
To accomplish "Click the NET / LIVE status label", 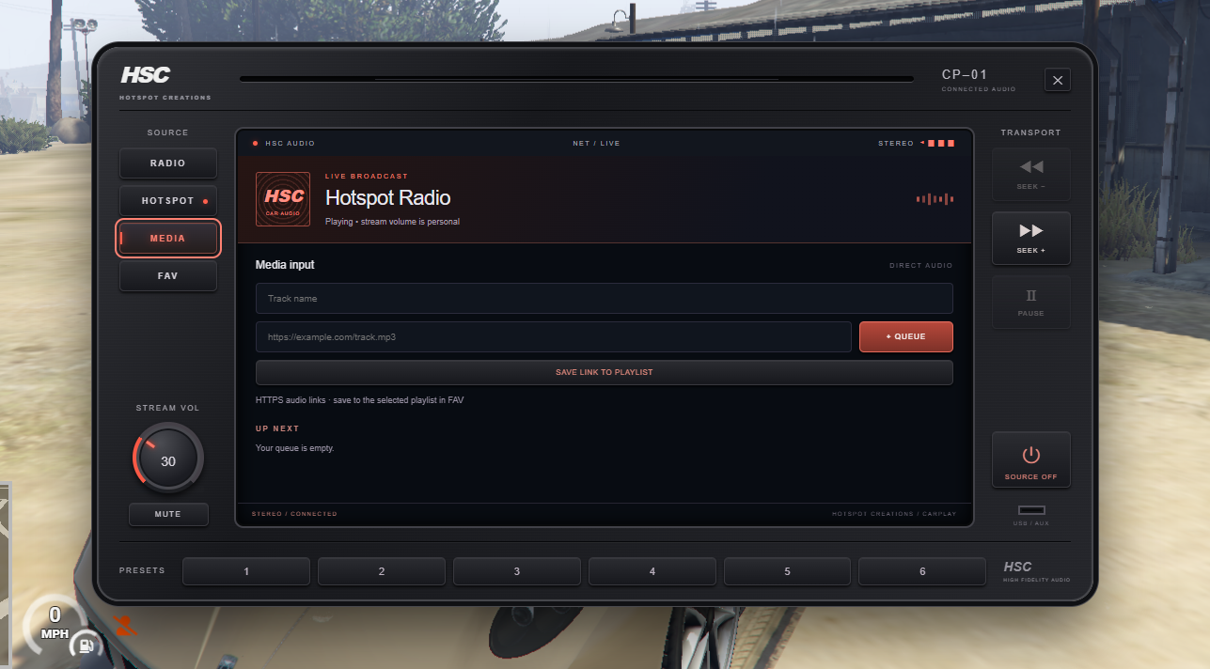I will 596,144.
